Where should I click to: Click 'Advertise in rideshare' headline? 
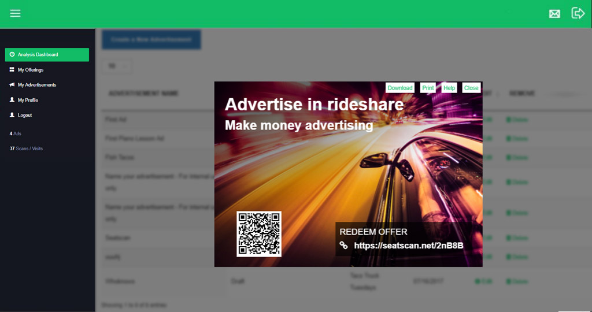pos(314,105)
